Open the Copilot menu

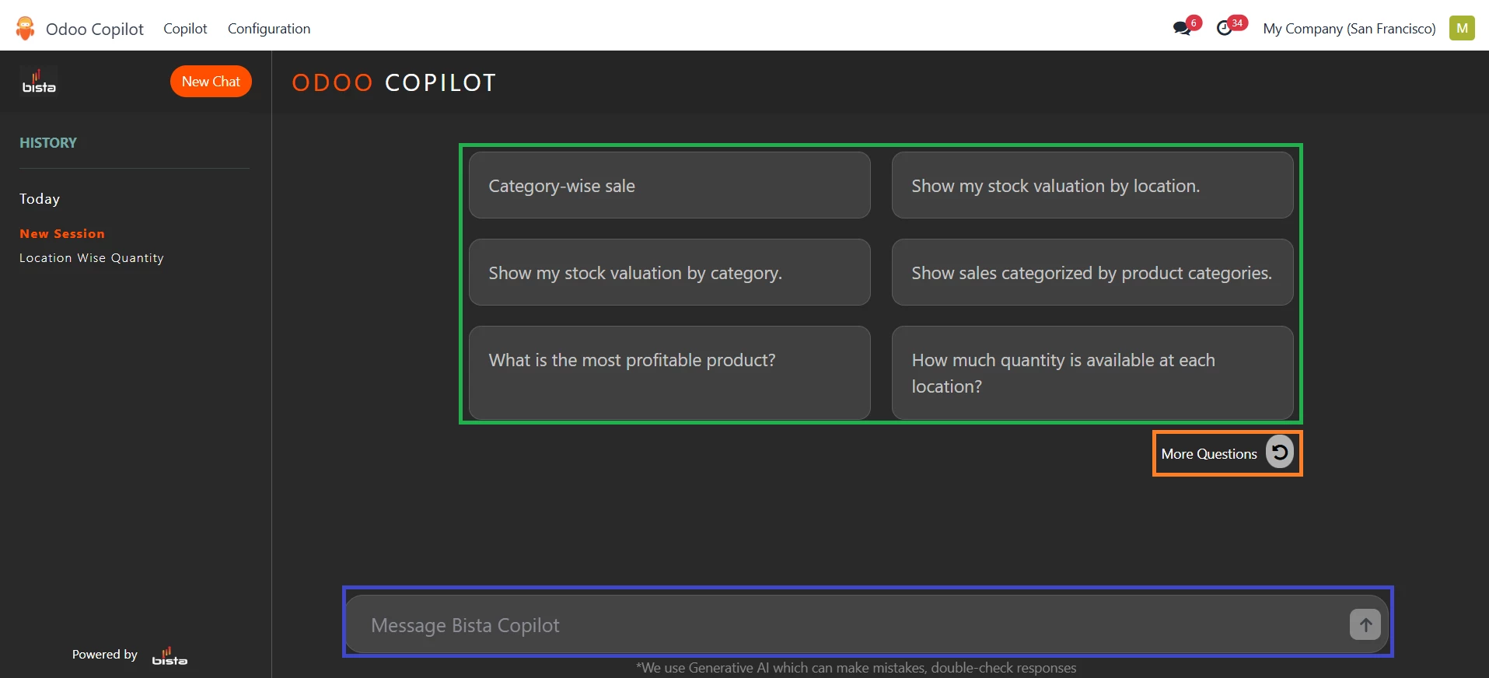coord(185,29)
